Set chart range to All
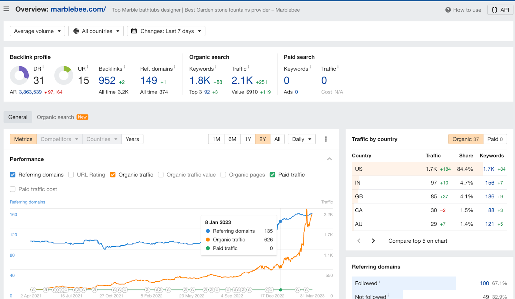The image size is (515, 299). pyautogui.click(x=277, y=139)
